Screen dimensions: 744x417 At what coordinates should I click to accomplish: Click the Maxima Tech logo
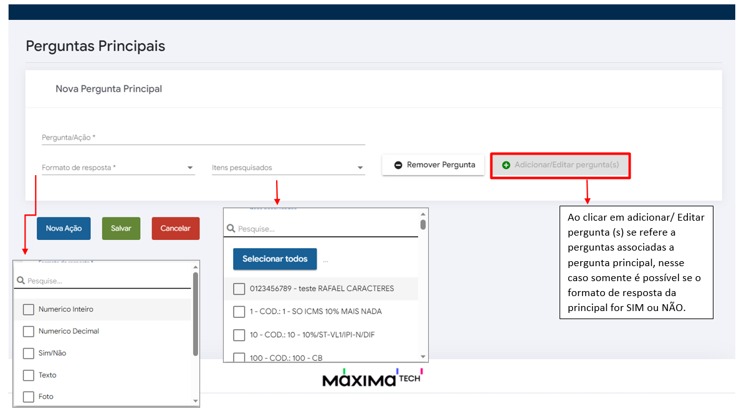click(372, 378)
